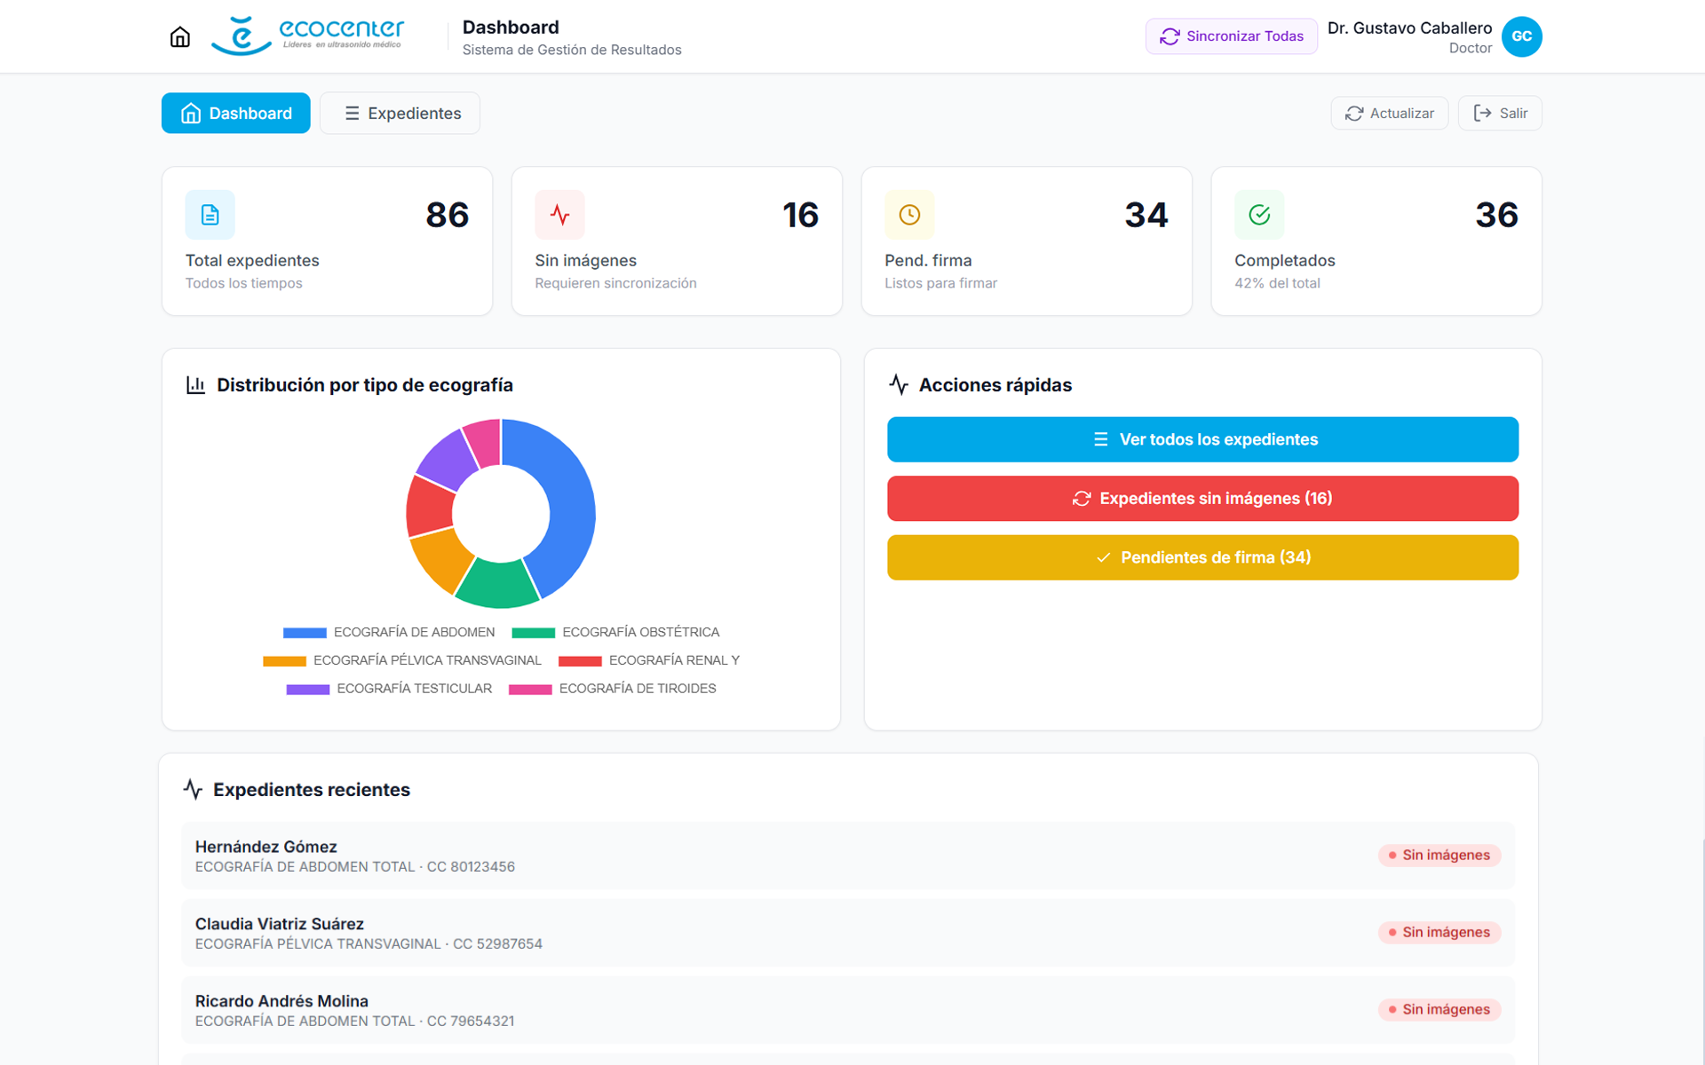Viewport: 1705px width, 1065px height.
Task: Toggle ECOGRAFÍA DE TIROIDES pink legend swatch
Action: [x=530, y=690]
